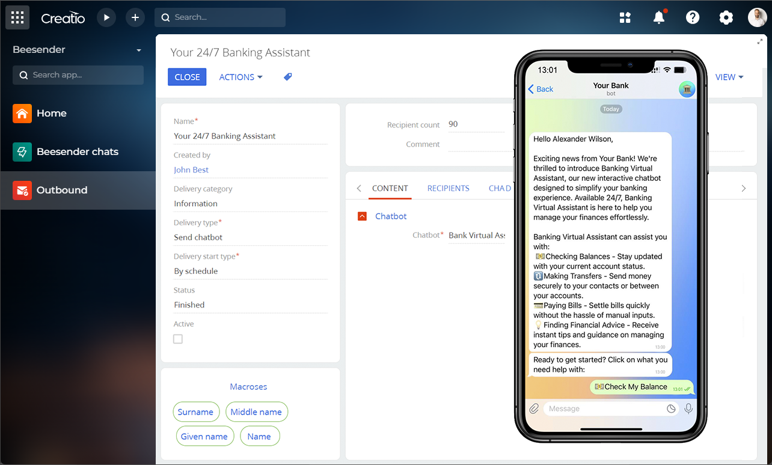Image resolution: width=772 pixels, height=465 pixels.
Task: Insert the Name macro
Action: (259, 436)
